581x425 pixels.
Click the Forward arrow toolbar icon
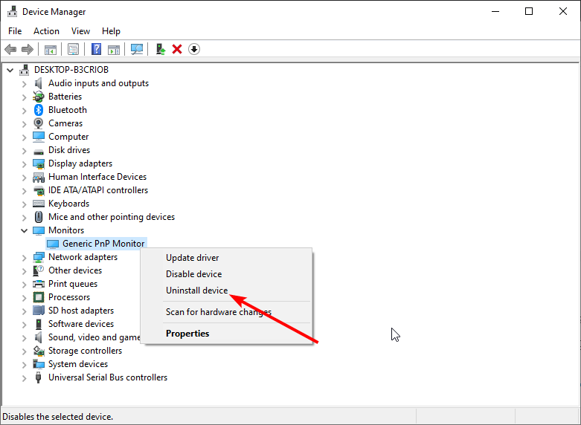[x=28, y=49]
